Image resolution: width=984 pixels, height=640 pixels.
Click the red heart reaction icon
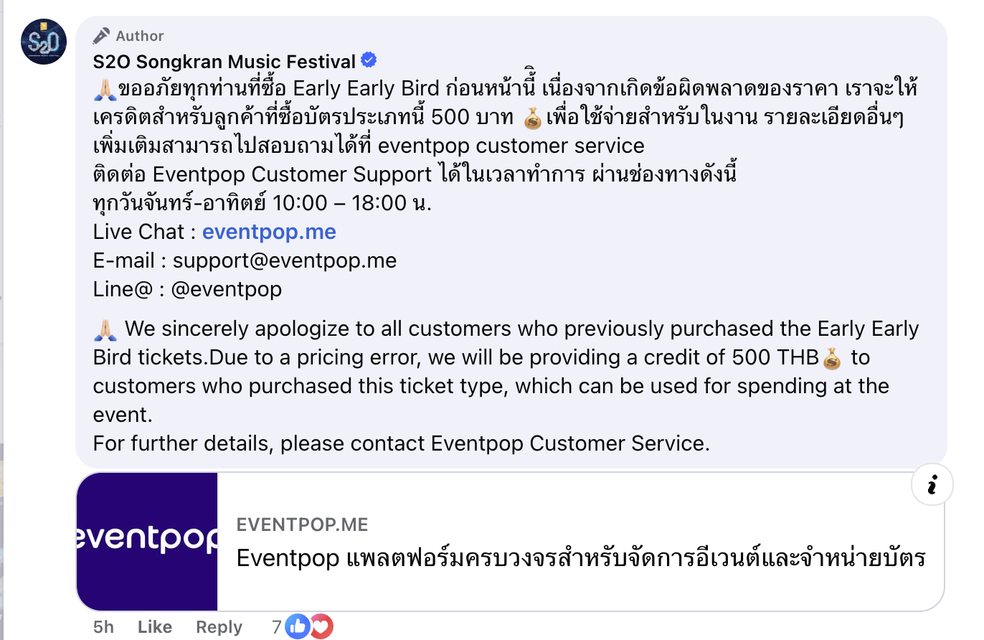pyautogui.click(x=321, y=626)
